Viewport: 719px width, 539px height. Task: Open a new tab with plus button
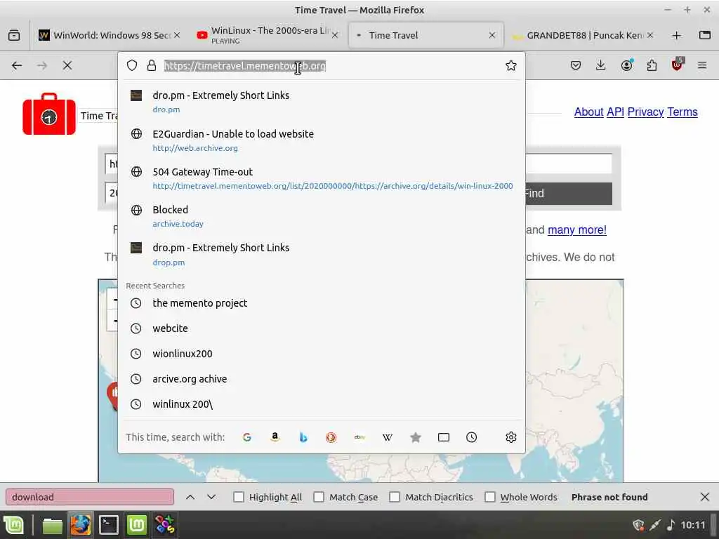pos(676,35)
